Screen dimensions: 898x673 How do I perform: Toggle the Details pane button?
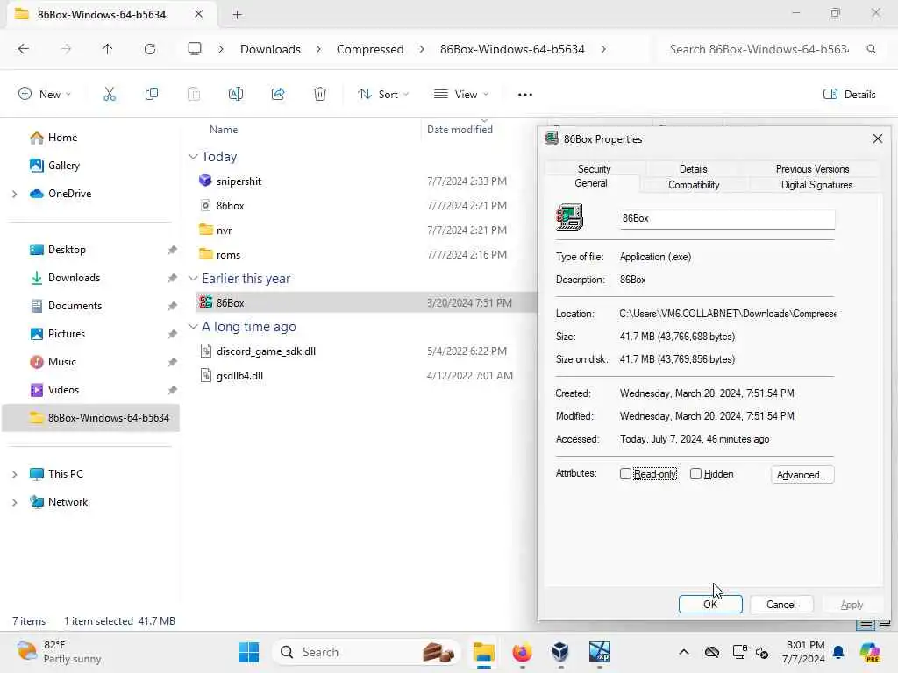point(849,95)
